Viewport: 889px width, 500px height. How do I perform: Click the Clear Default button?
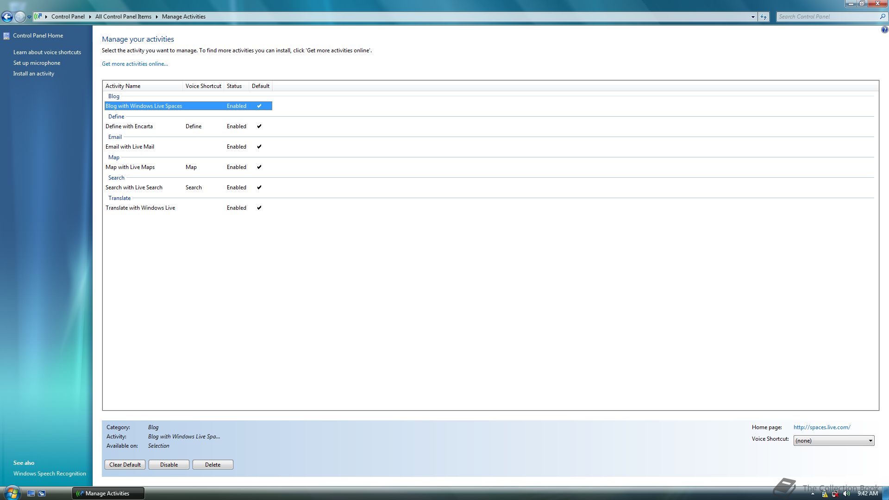pyautogui.click(x=125, y=465)
